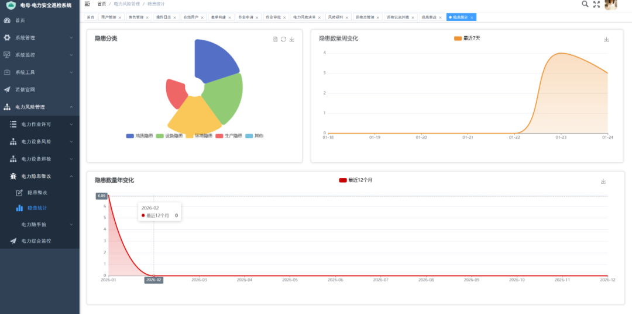This screenshot has height=314, width=632.
Task: Expand 系统管理 using its chevron
Action: coord(71,38)
